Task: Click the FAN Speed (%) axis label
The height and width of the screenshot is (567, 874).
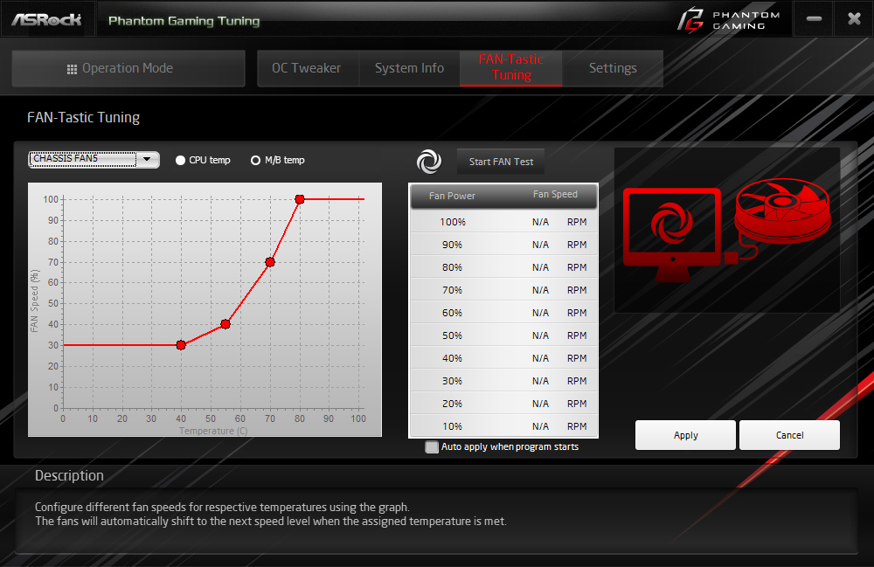Action: click(x=35, y=301)
